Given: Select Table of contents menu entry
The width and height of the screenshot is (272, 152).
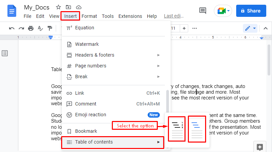Looking at the screenshot, I should pyautogui.click(x=113, y=142).
